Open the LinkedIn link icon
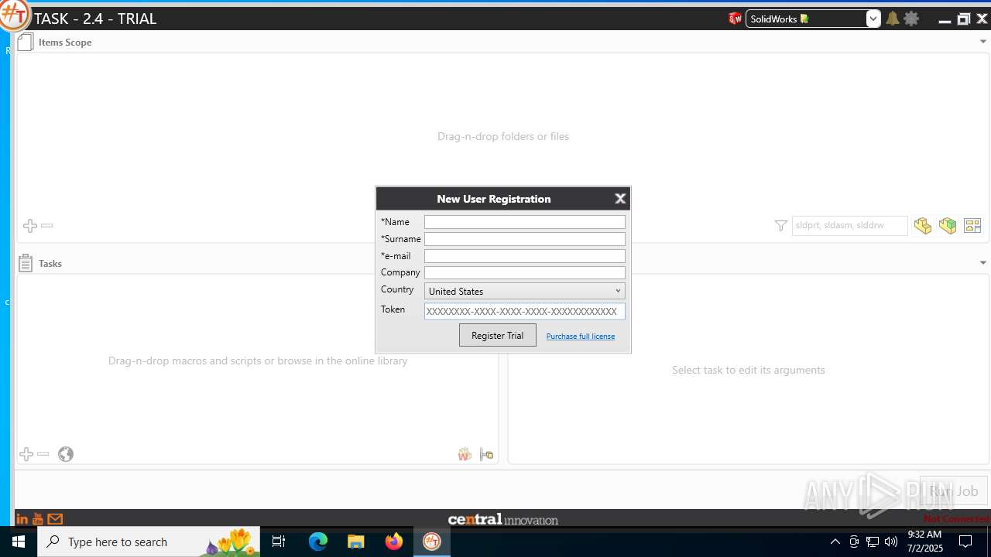 [22, 519]
